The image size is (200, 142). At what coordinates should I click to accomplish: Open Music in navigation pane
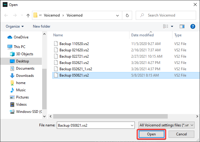tap(21, 90)
